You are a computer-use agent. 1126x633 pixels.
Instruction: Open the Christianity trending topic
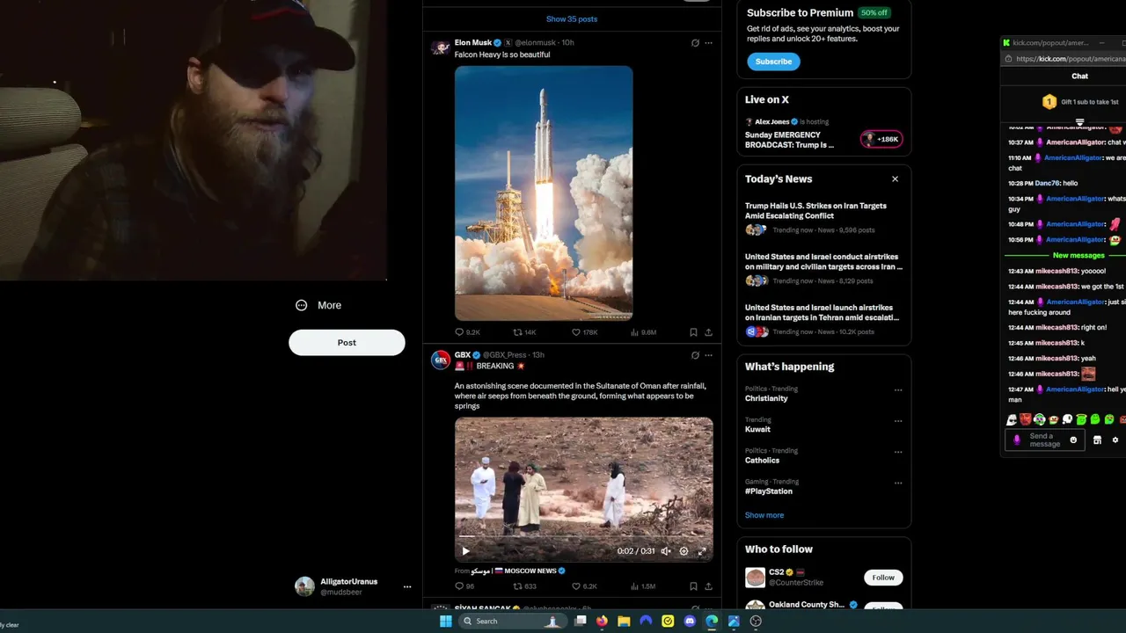tap(766, 398)
